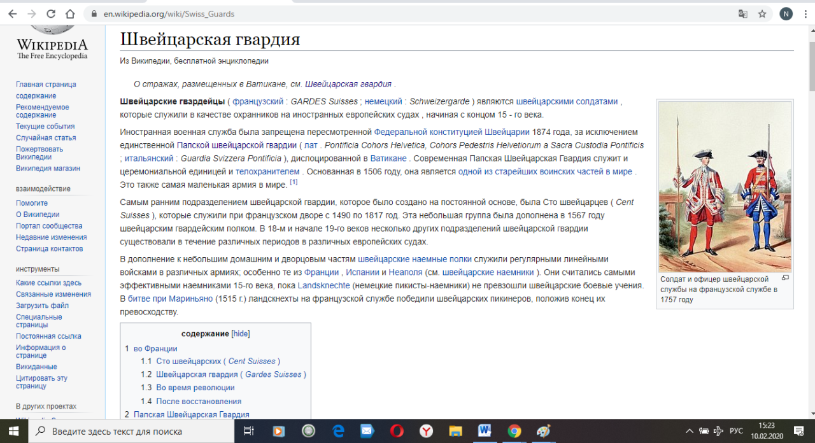
Task: Open Пожертвовать Википедии link
Action: [39, 153]
